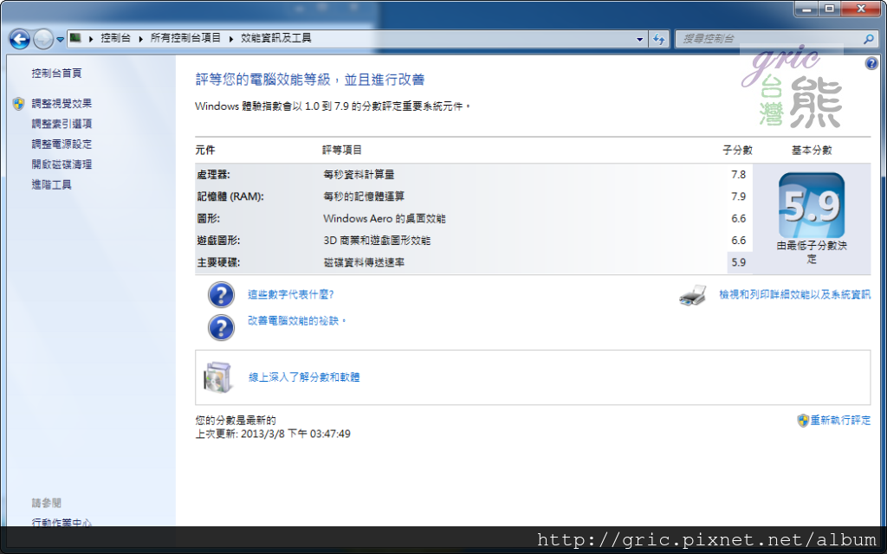Select the 遊戲圖形 row label
Viewport: 887px width, 554px height.
(x=218, y=241)
